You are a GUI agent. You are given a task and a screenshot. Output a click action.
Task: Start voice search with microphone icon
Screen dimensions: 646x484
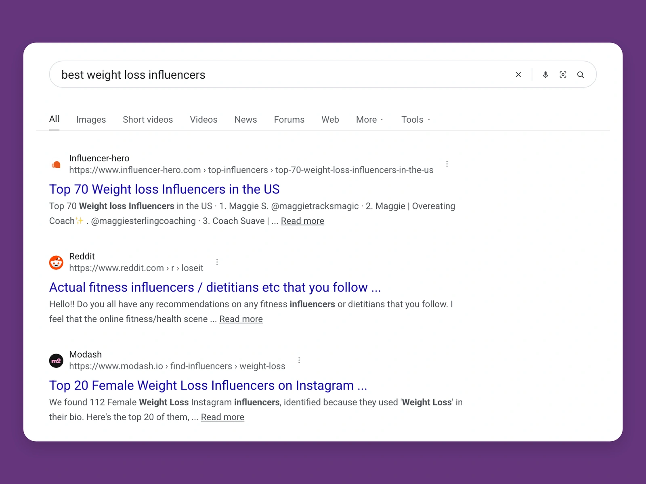(545, 75)
